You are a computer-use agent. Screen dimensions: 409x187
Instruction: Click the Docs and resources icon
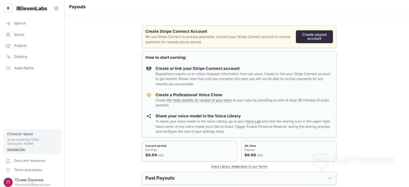(x=8, y=161)
